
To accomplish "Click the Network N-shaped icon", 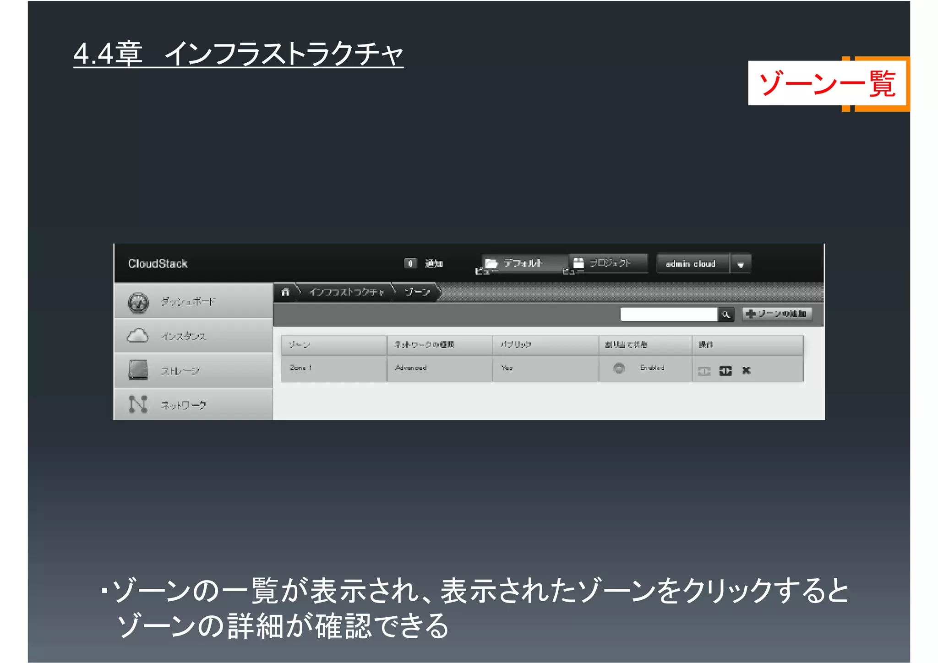I will [138, 404].
